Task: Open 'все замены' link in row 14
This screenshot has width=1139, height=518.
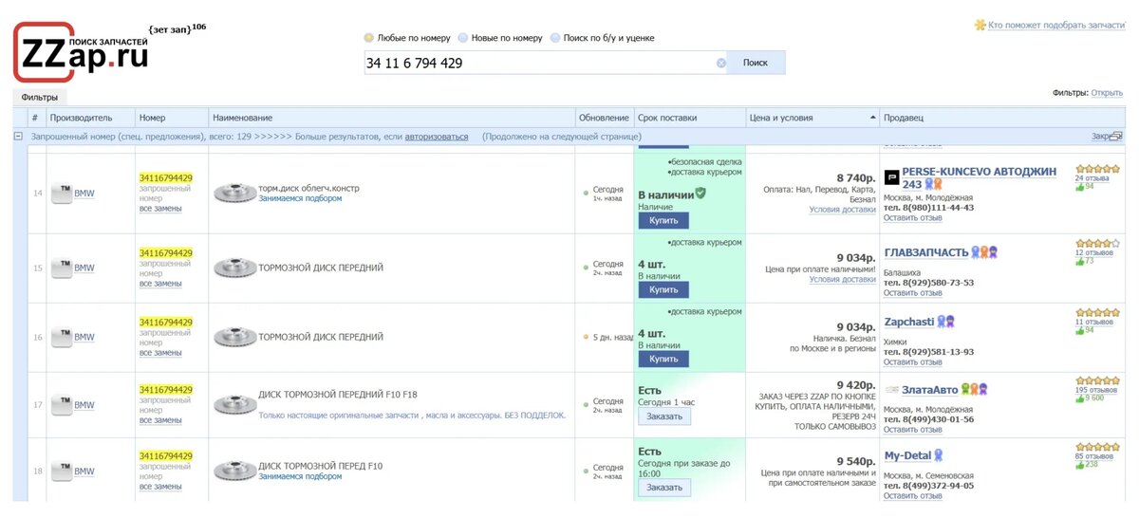Action: (160, 208)
